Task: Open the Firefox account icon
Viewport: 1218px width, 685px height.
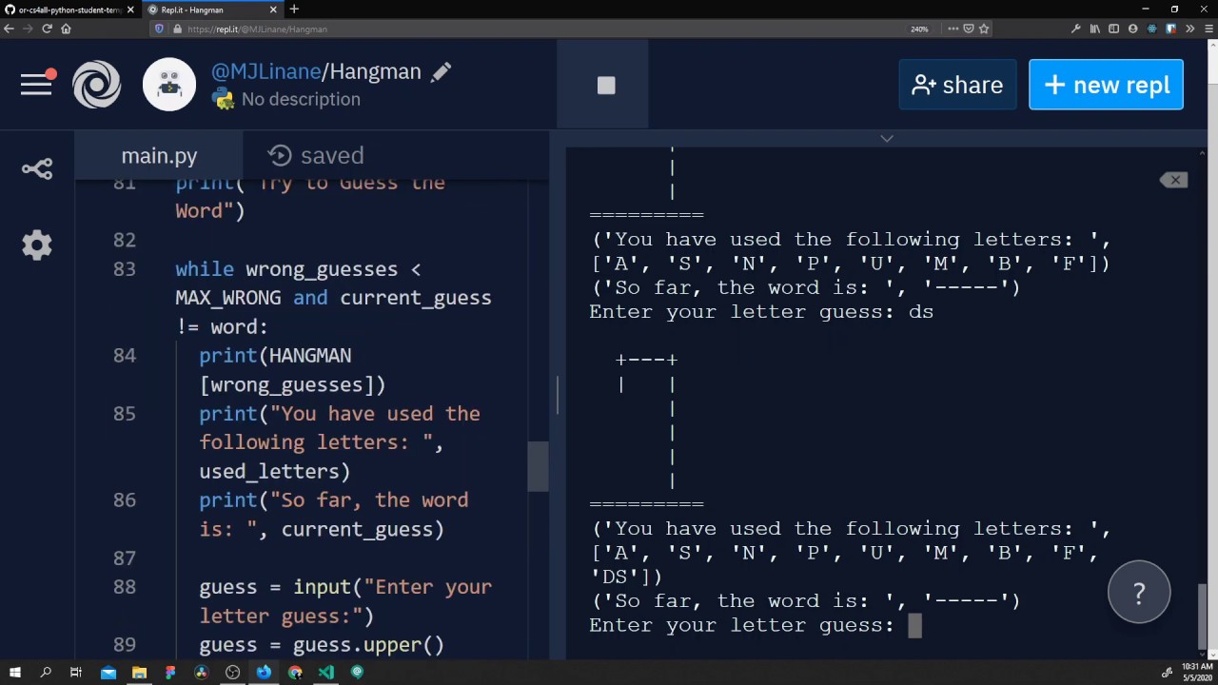Action: pos(1133,29)
